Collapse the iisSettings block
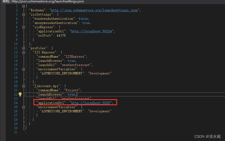The height and width of the screenshot is (141, 225). pyautogui.click(x=23, y=15)
